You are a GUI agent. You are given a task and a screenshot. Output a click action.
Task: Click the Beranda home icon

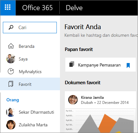tap(11, 46)
